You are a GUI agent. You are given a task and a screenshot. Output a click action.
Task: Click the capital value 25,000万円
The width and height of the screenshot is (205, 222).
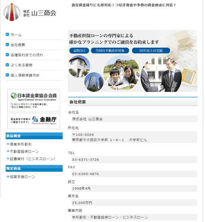pos(82,203)
